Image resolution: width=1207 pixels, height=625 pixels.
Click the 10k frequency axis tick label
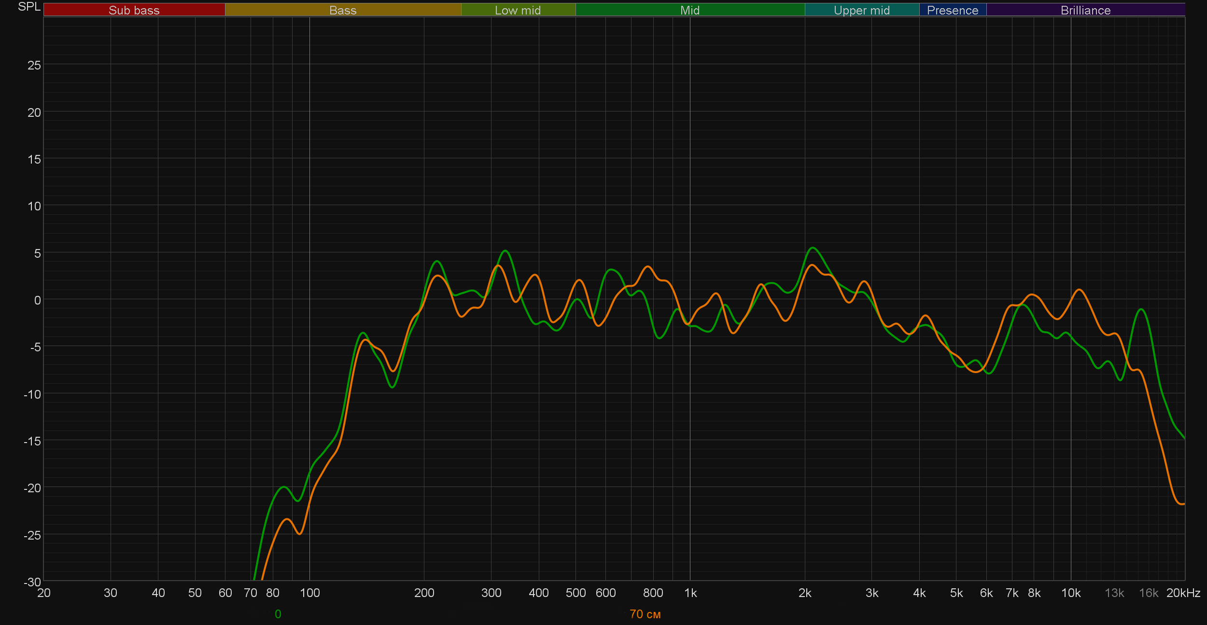pos(1070,593)
